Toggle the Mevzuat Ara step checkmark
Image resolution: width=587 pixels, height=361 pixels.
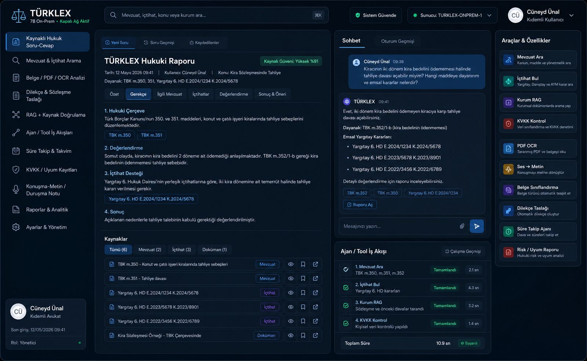click(x=346, y=270)
